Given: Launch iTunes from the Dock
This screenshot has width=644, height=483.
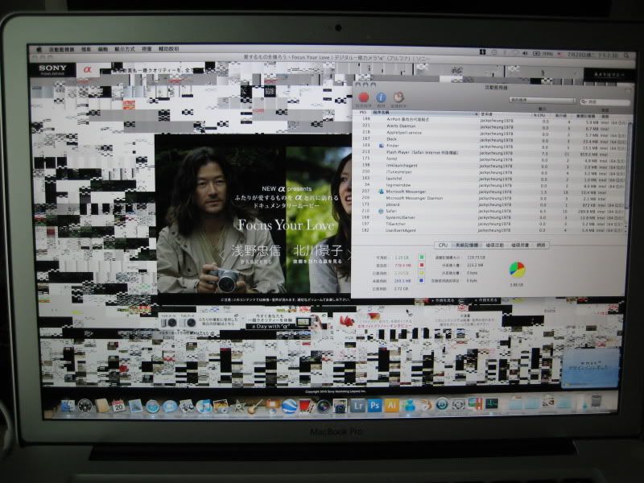Looking at the screenshot, I should 204,407.
